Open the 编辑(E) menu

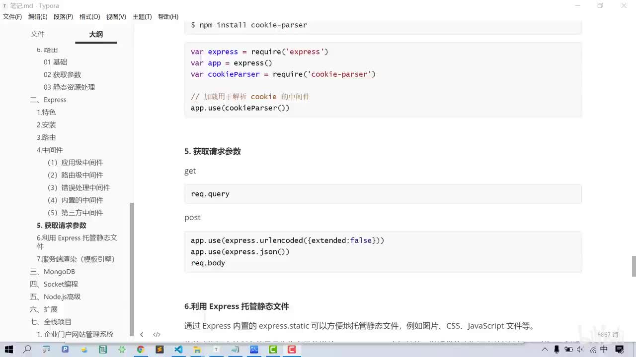point(38,17)
